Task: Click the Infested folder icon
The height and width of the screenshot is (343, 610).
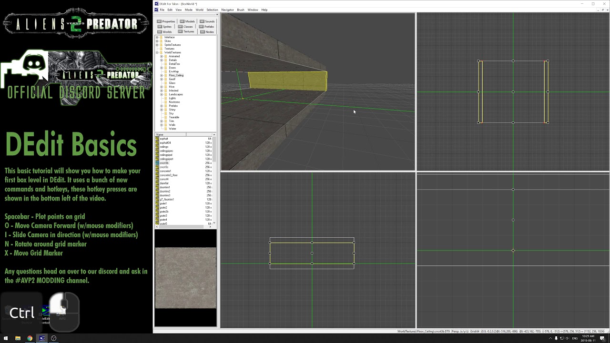Action: pos(166,91)
